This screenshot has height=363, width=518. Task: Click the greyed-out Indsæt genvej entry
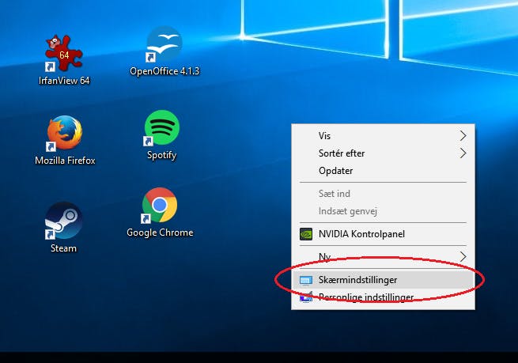383,211
